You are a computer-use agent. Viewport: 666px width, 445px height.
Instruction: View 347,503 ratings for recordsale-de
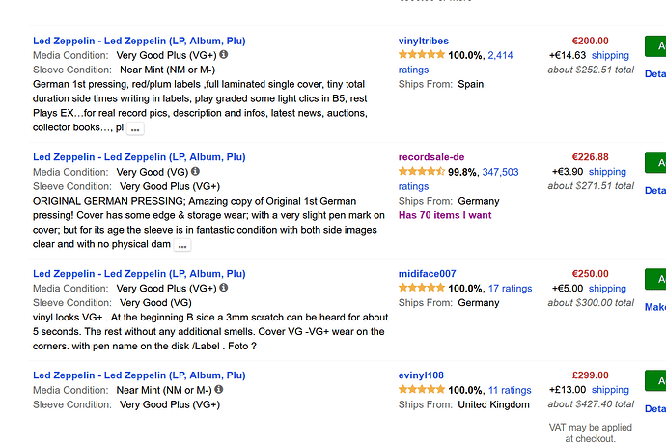(x=458, y=179)
